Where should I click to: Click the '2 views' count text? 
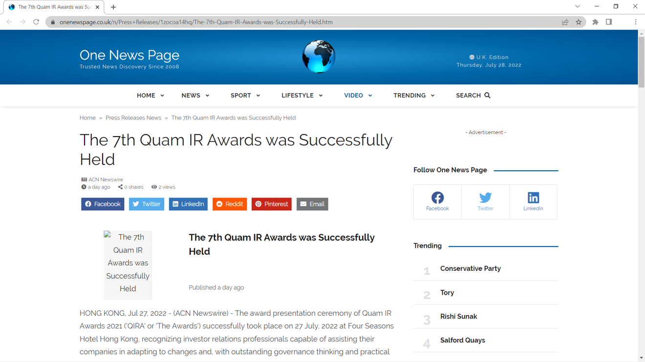pyautogui.click(x=167, y=187)
